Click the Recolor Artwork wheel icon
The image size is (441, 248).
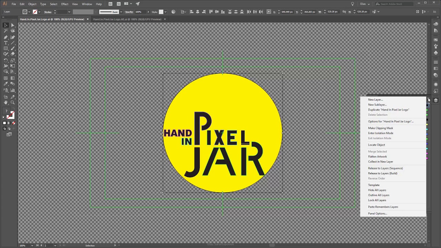click(173, 12)
